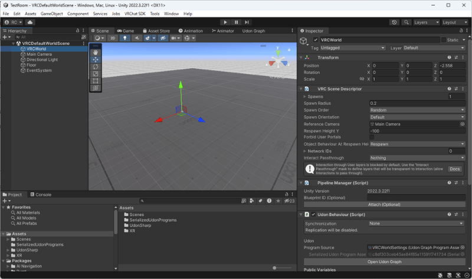Open Synchronization dropdown
This screenshot has width=472, height=279.
click(416, 224)
